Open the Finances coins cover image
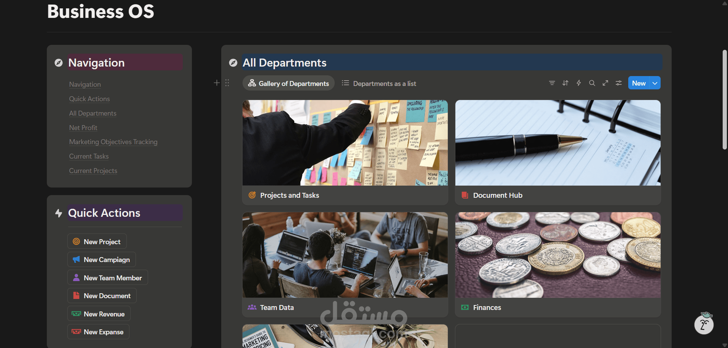Viewport: 728px width, 348px height. [558, 255]
